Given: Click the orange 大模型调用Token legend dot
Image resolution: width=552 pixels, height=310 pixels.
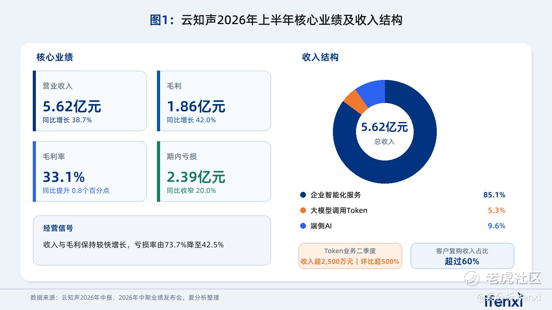Looking at the screenshot, I should (x=303, y=210).
